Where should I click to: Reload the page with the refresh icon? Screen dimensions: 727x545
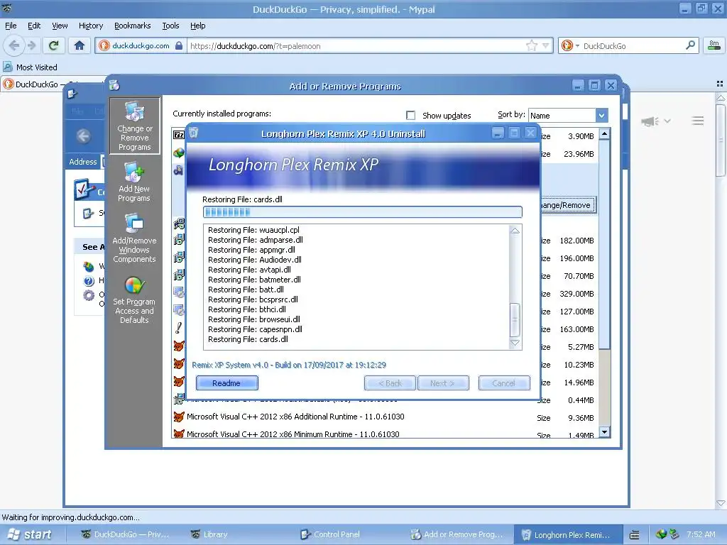pyautogui.click(x=53, y=45)
